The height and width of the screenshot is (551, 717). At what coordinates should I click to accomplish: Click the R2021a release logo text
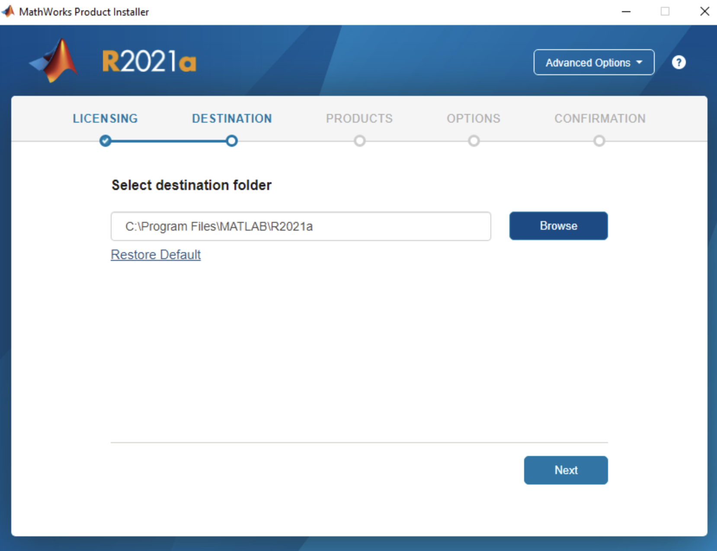(x=149, y=61)
